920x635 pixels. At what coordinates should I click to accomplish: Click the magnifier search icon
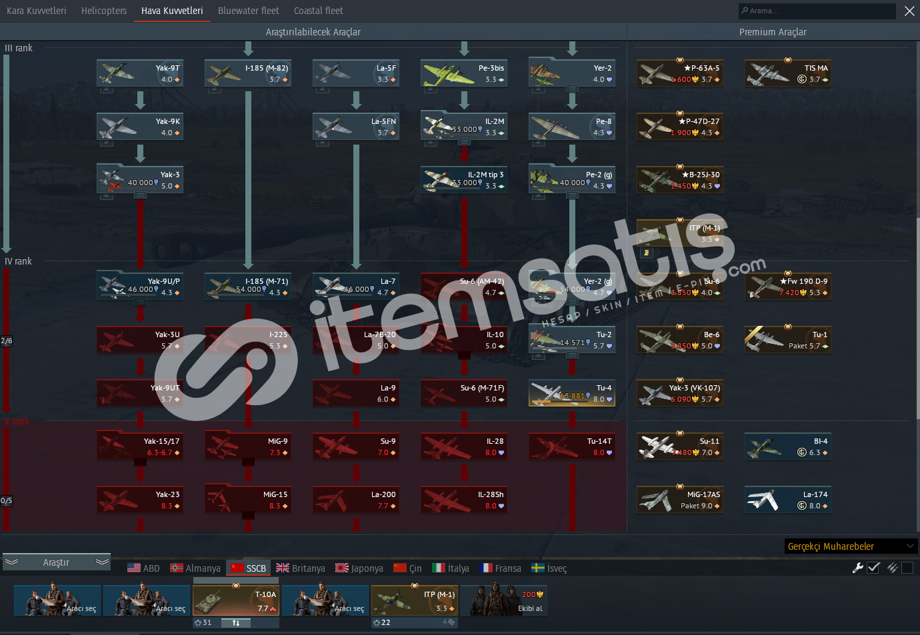point(745,11)
